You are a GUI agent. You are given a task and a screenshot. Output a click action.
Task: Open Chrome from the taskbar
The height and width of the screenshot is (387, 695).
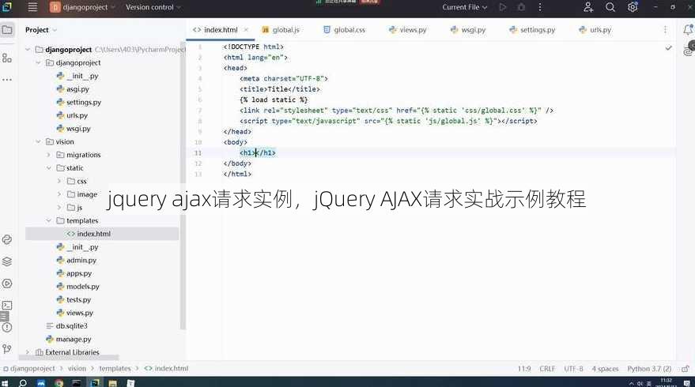pyautogui.click(x=59, y=383)
